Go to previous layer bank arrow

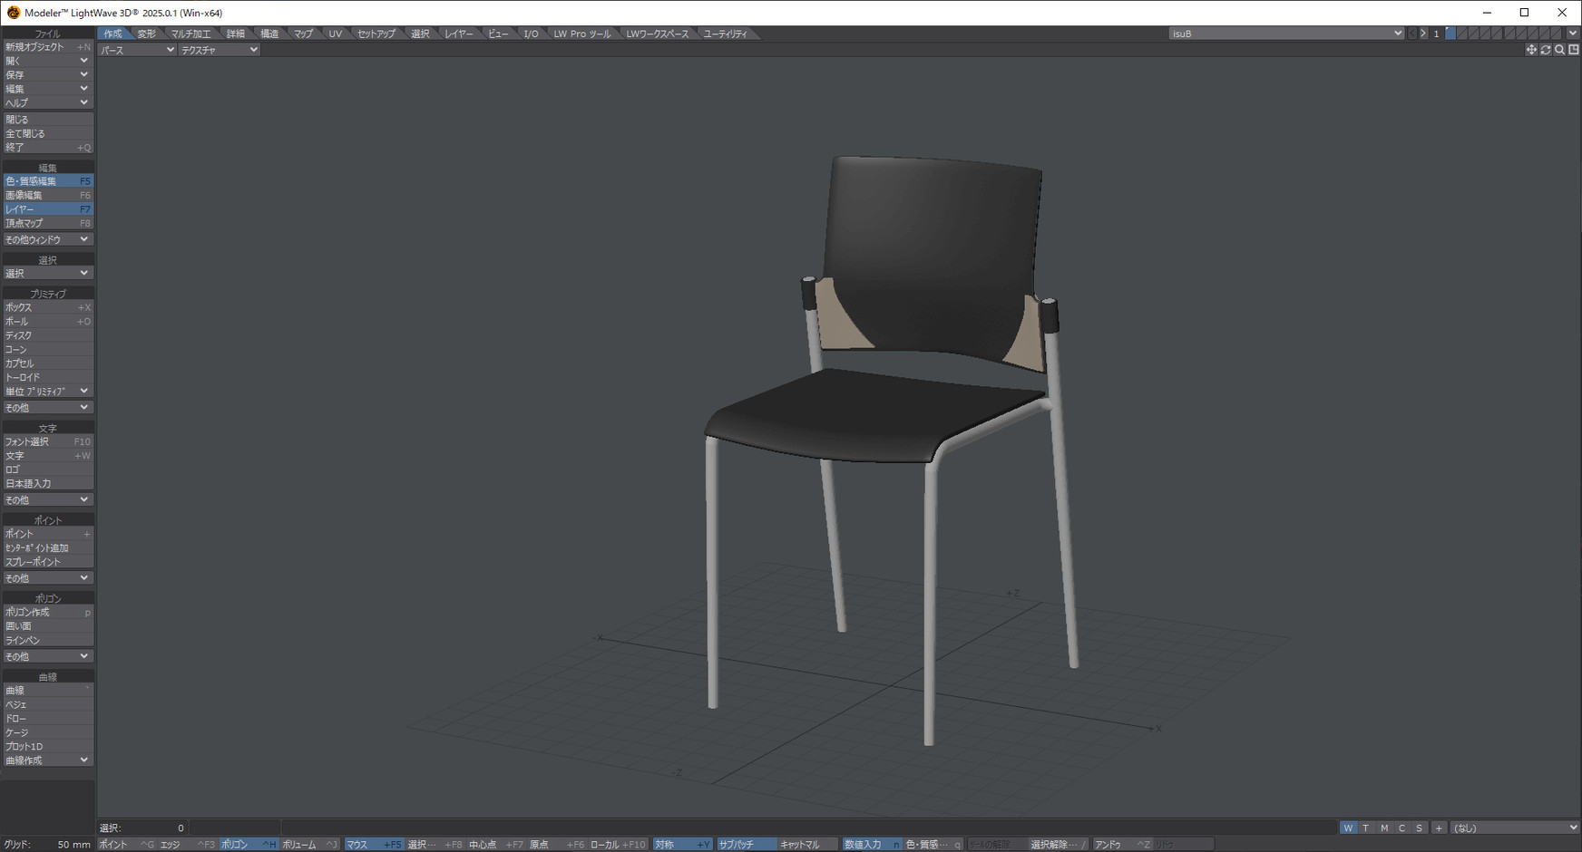tap(1412, 34)
